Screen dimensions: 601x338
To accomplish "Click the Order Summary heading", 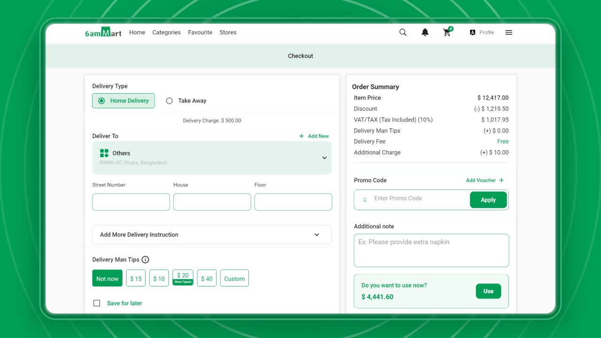I will coord(376,87).
